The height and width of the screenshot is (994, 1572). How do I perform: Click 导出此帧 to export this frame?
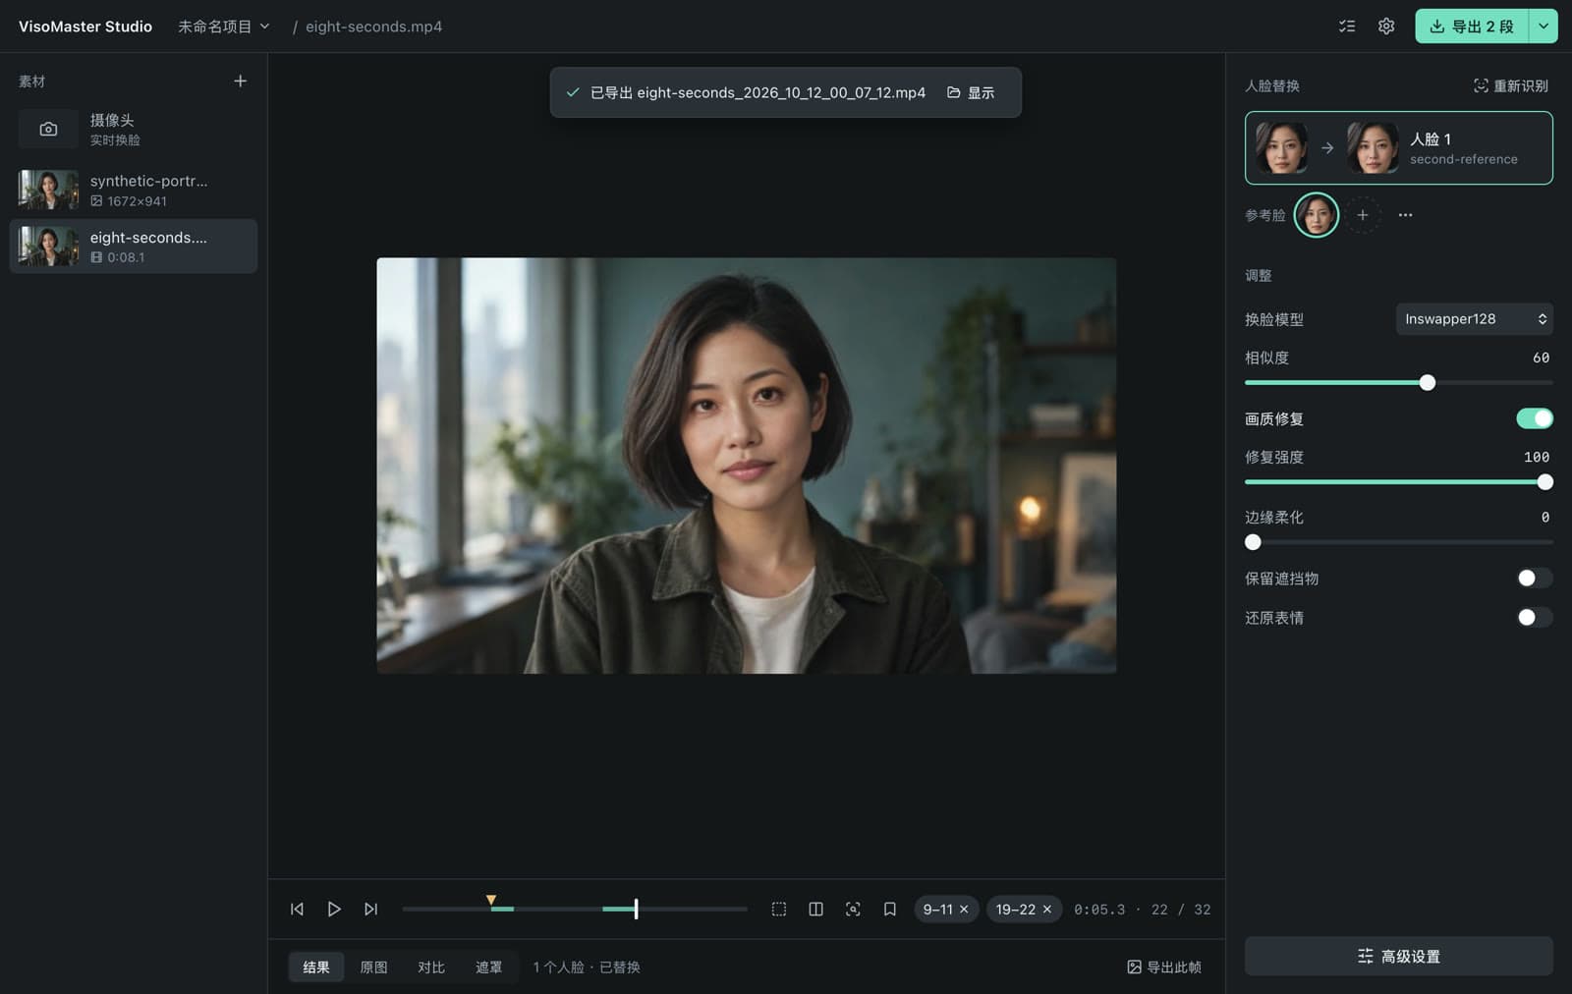1164,967
